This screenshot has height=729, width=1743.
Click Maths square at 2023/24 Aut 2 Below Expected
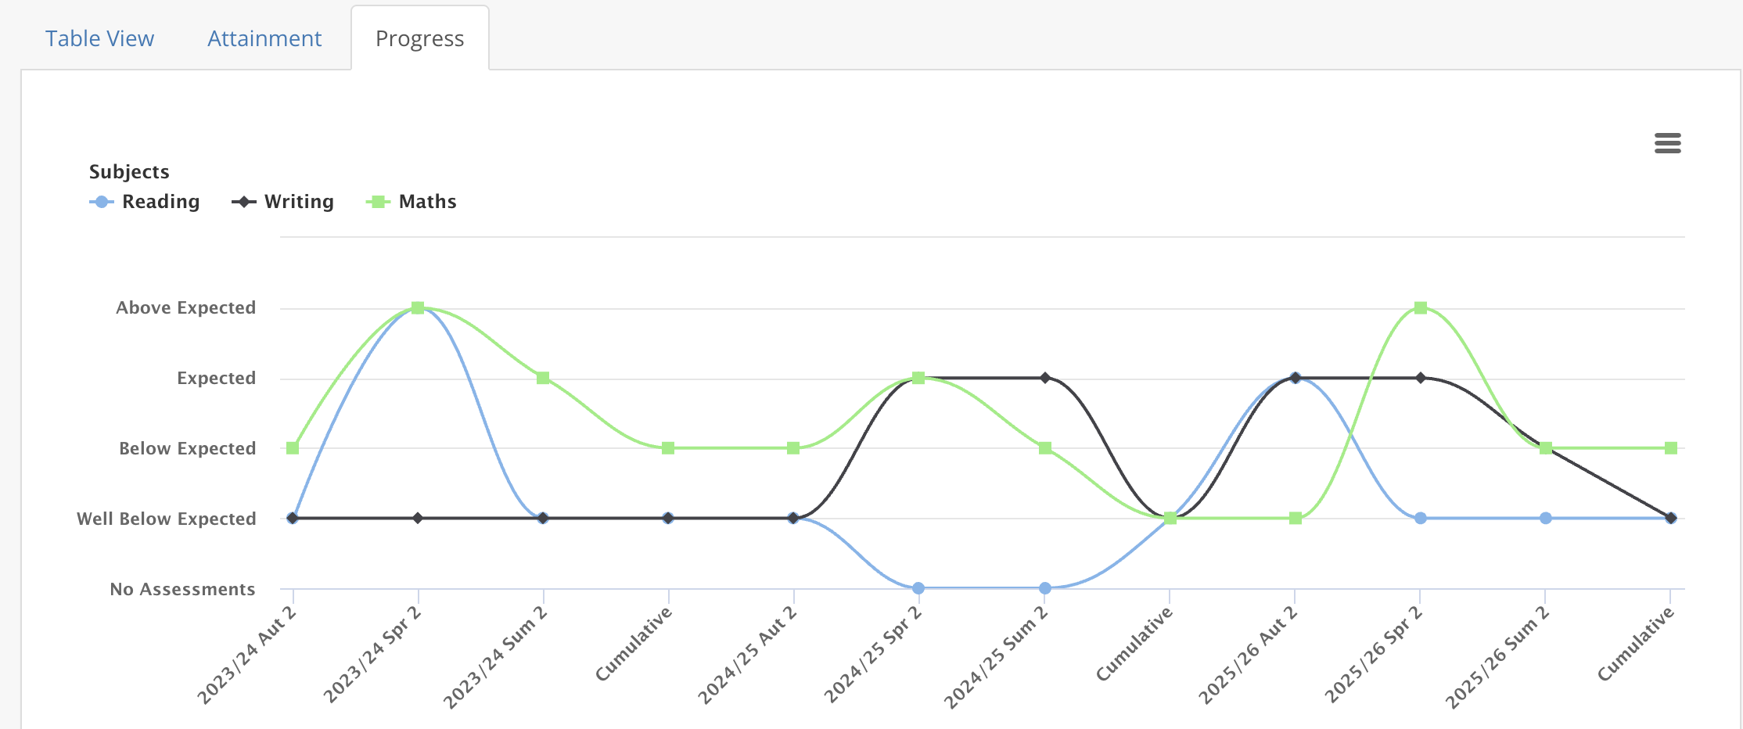(x=293, y=448)
